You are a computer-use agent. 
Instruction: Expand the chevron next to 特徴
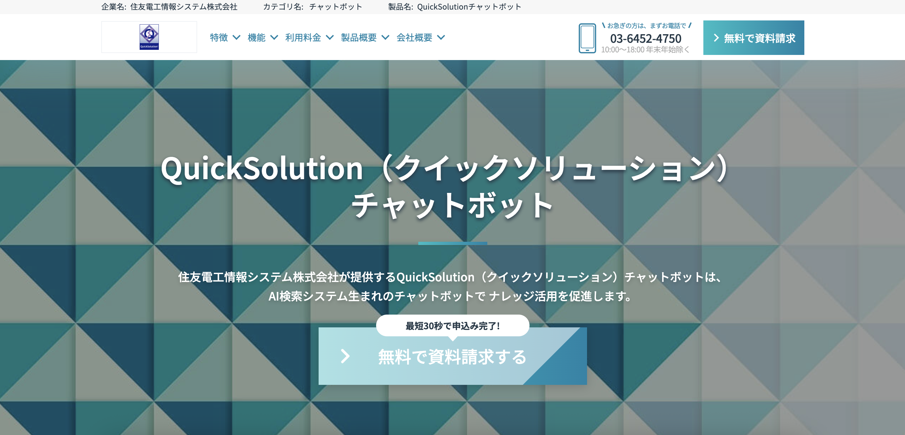pos(236,37)
